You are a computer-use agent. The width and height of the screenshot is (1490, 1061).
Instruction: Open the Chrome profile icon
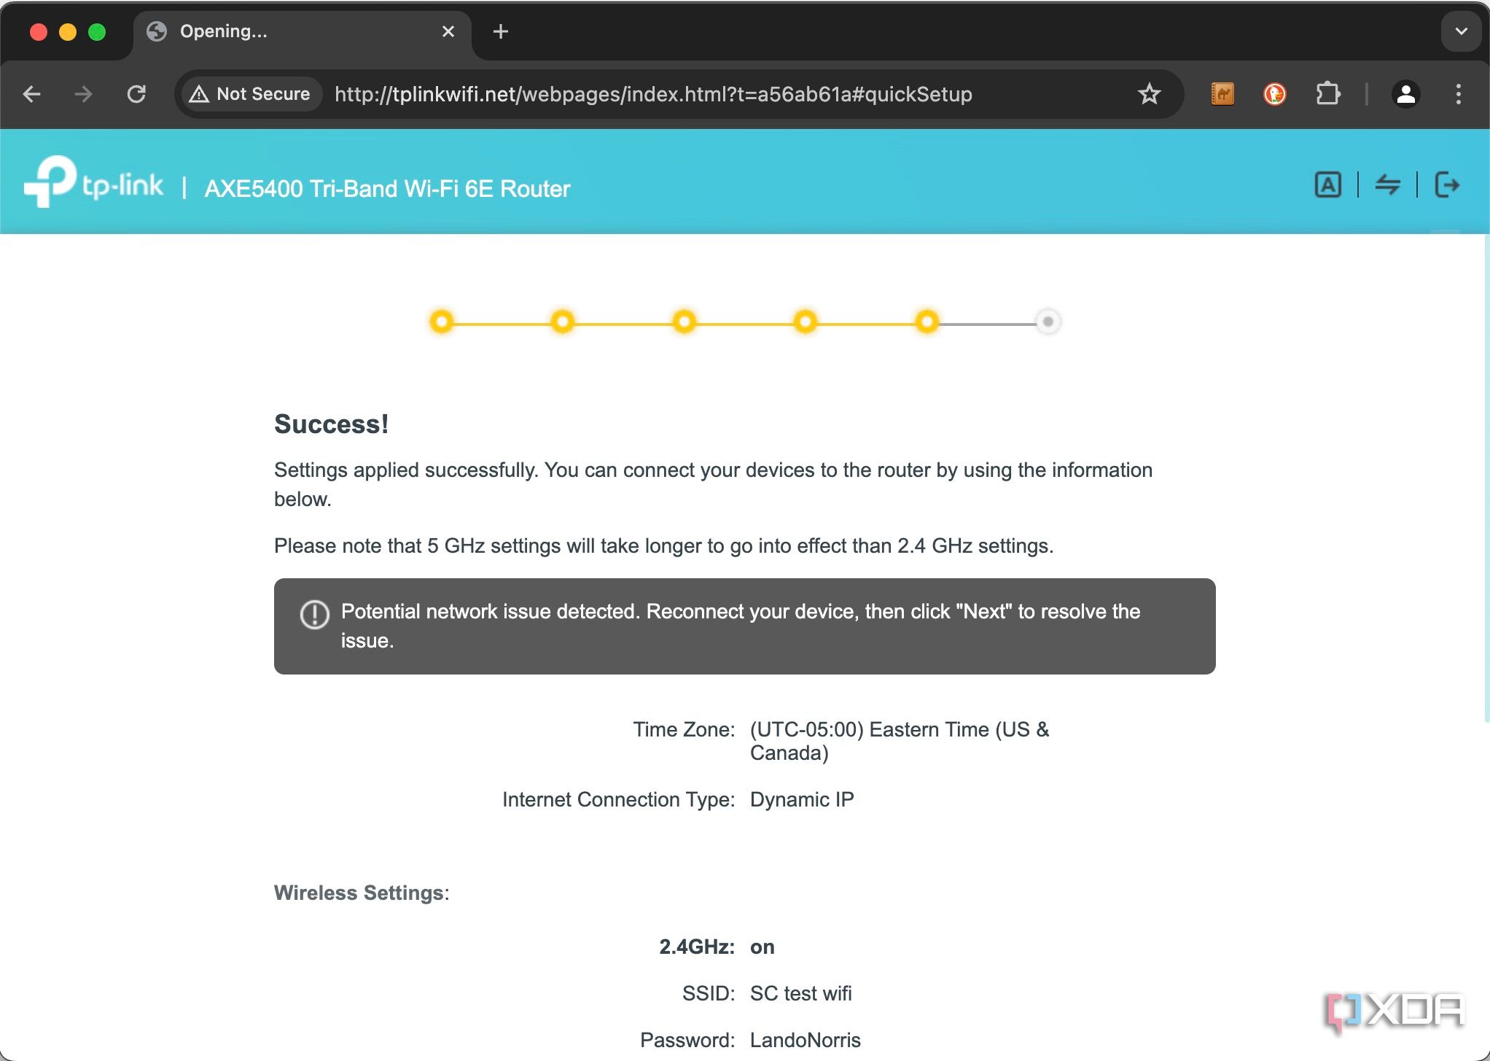(x=1406, y=94)
